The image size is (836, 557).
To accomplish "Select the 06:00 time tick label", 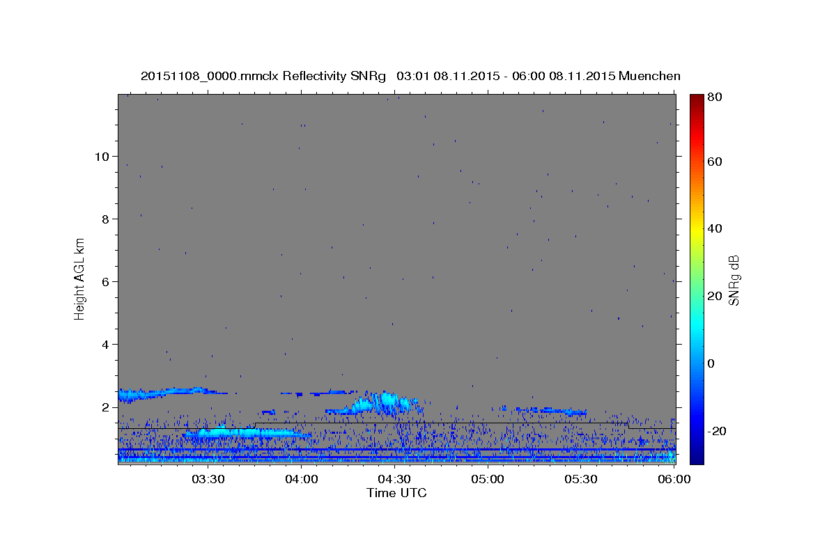I will (x=674, y=479).
